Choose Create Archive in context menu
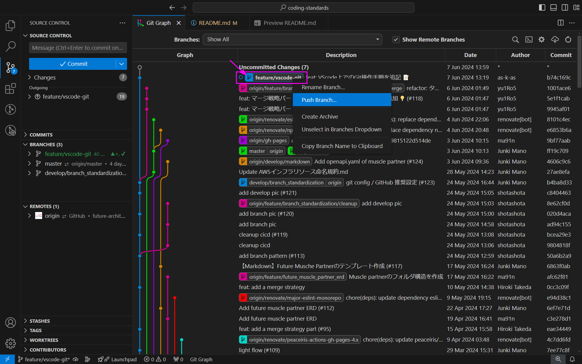Screen dimensions: 582x364 coord(342,117)
